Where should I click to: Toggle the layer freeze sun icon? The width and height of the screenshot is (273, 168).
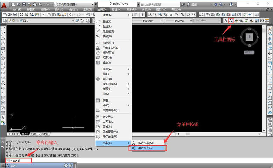point(13,21)
